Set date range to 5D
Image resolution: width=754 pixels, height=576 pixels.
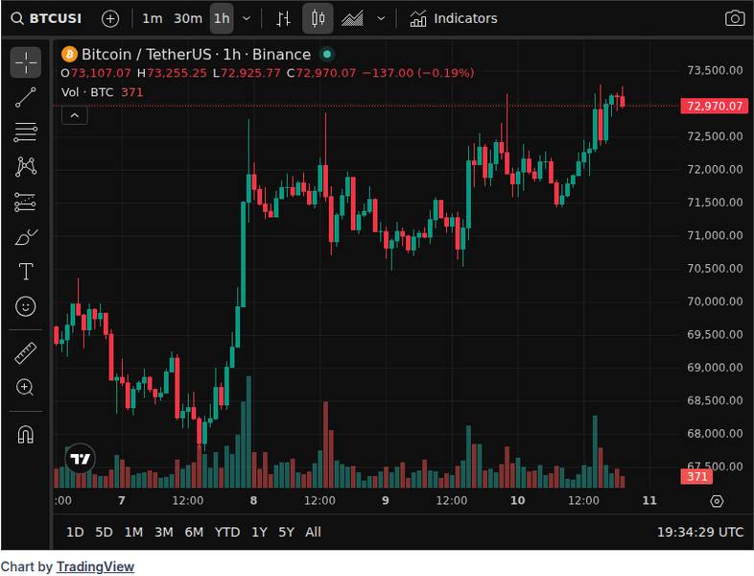[104, 532]
